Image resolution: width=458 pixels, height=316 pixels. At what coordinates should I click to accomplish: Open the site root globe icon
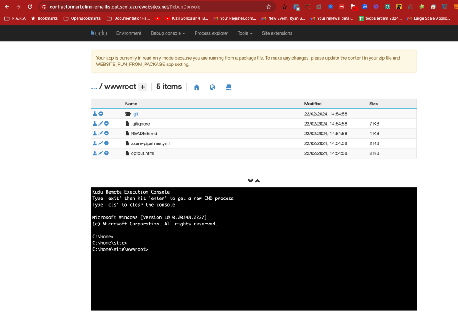pos(212,87)
